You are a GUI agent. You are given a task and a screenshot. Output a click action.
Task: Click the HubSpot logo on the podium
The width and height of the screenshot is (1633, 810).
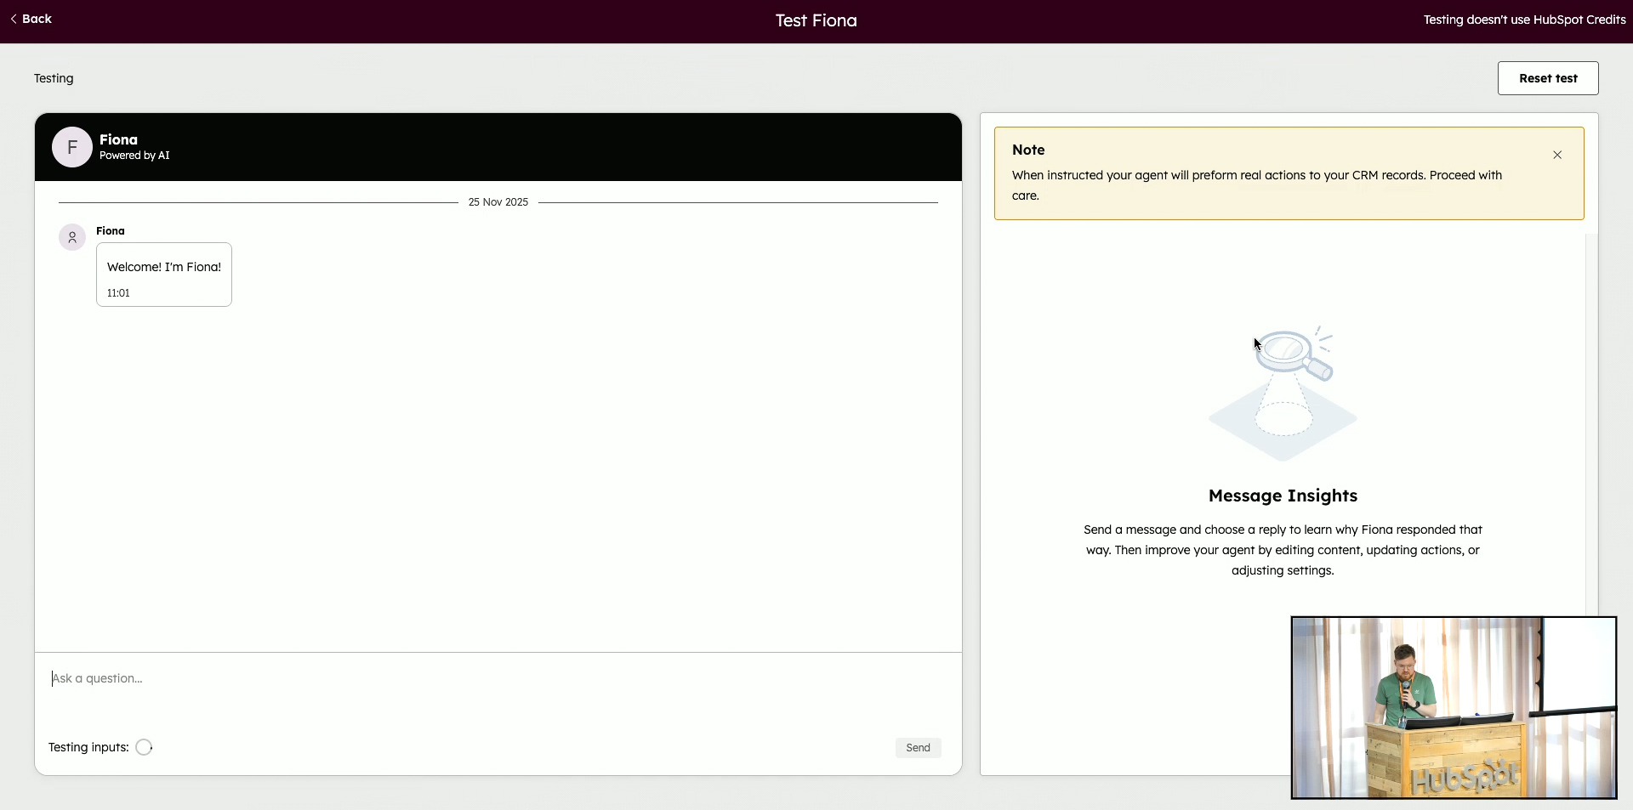coord(1464,777)
